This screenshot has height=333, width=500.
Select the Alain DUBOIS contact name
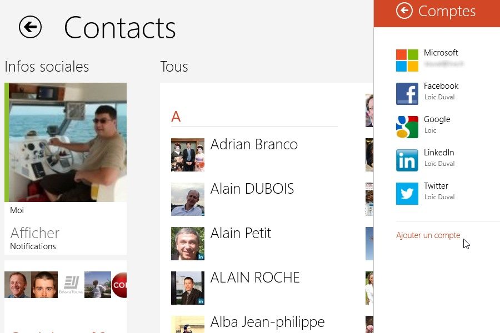click(x=252, y=189)
